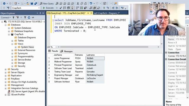This screenshot has width=189, height=106.
Task: Collapse the Views node
Action: click(12, 44)
